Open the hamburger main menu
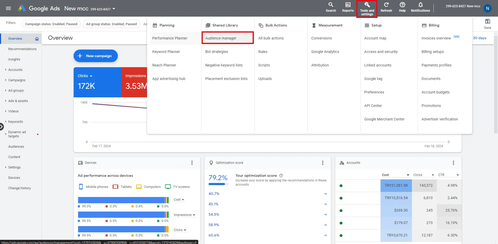498x244 pixels. click(x=8, y=8)
